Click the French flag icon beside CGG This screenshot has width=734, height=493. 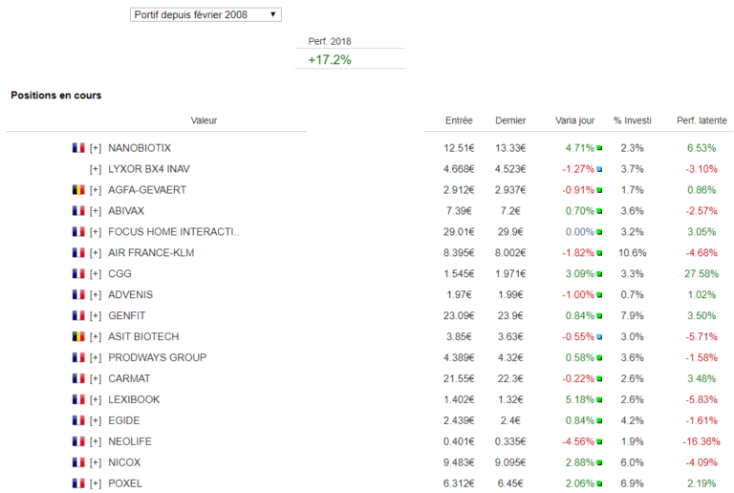tap(78, 274)
